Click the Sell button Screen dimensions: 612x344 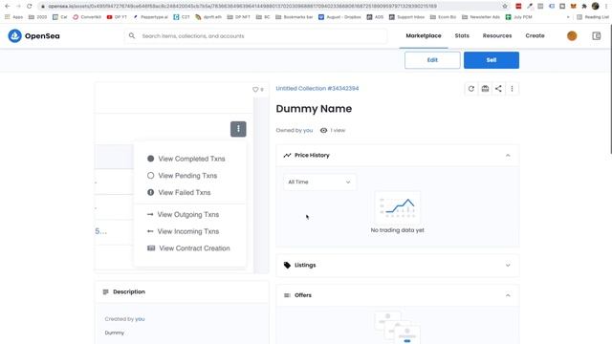point(492,60)
